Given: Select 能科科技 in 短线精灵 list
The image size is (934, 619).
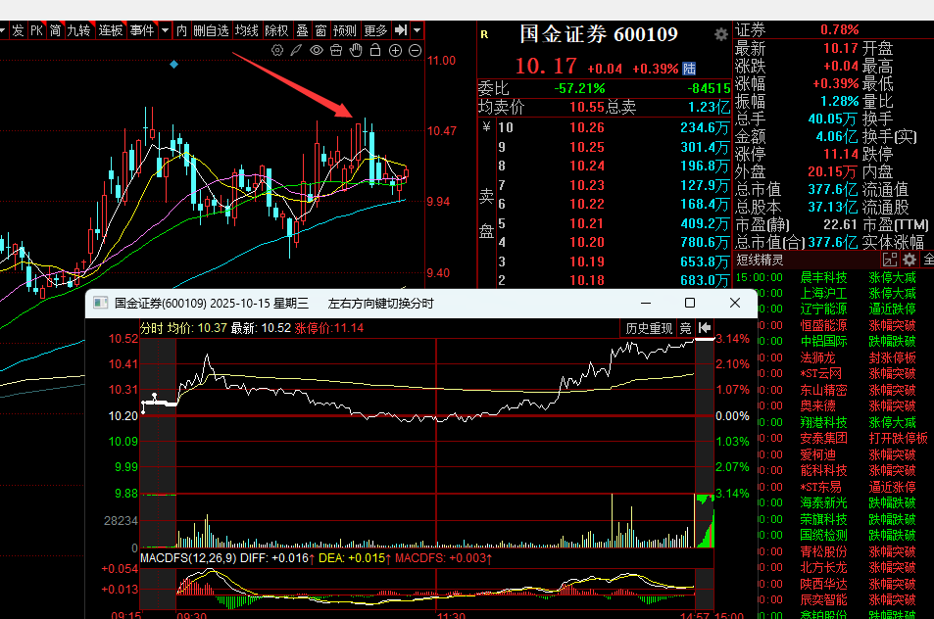Looking at the screenshot, I should pyautogui.click(x=824, y=471).
